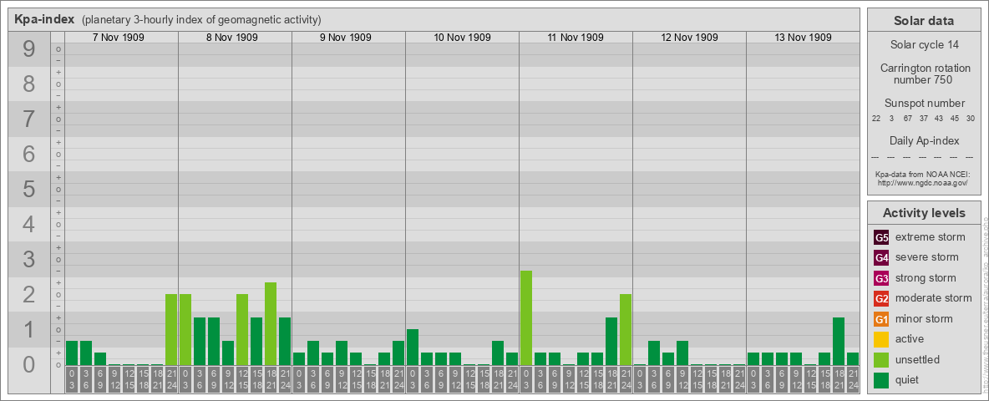Click the 'Activity levels' panel heading

click(924, 213)
